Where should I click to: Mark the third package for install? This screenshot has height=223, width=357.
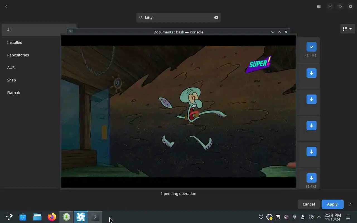coord(312,99)
